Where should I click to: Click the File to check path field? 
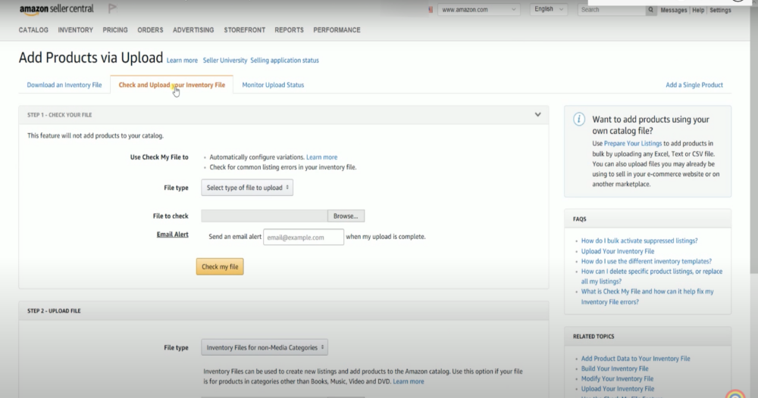click(265, 216)
